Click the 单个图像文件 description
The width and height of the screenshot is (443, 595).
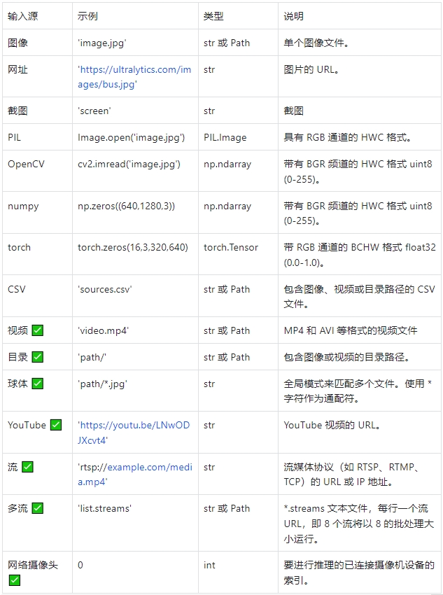316,43
